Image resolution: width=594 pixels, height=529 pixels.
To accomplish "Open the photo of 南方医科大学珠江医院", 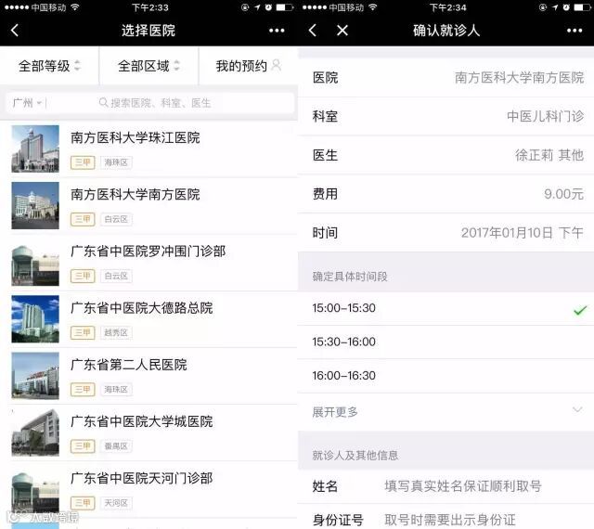I will pos(35,148).
